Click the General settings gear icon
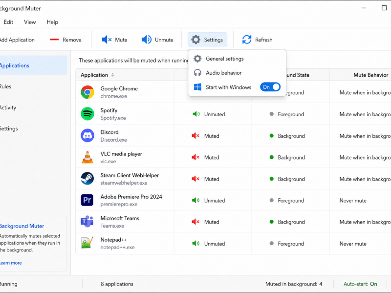This screenshot has height=293, width=391. [x=197, y=59]
